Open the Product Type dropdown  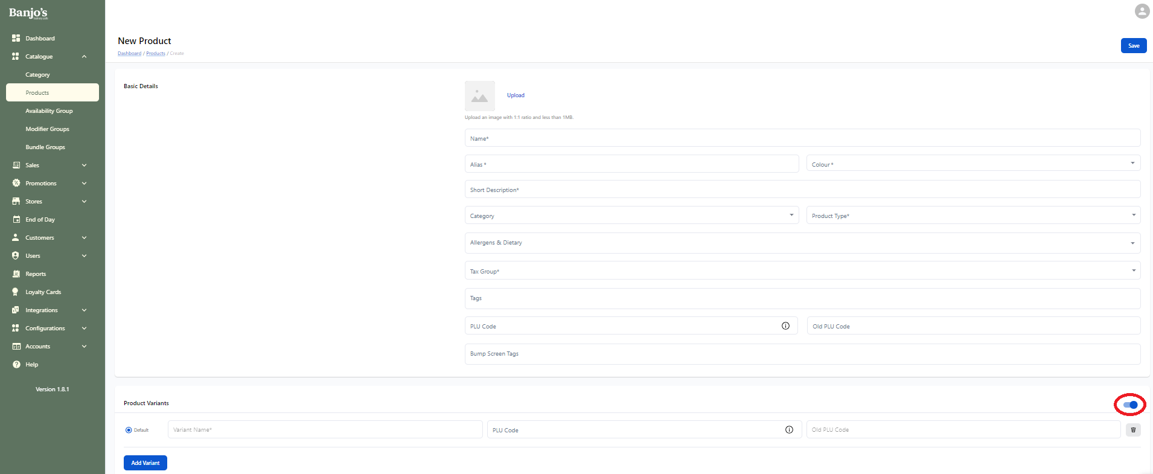click(x=973, y=216)
